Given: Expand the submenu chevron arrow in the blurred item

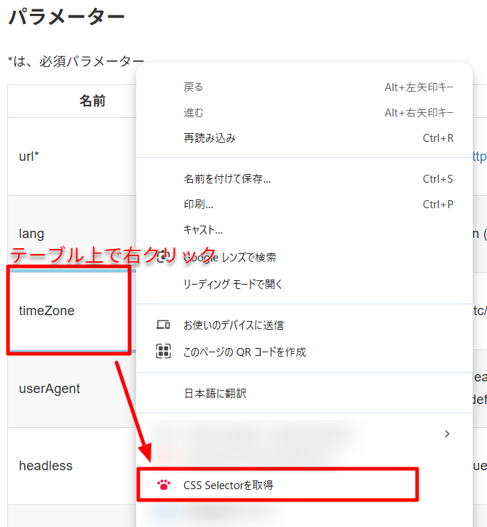Looking at the screenshot, I should point(447,434).
